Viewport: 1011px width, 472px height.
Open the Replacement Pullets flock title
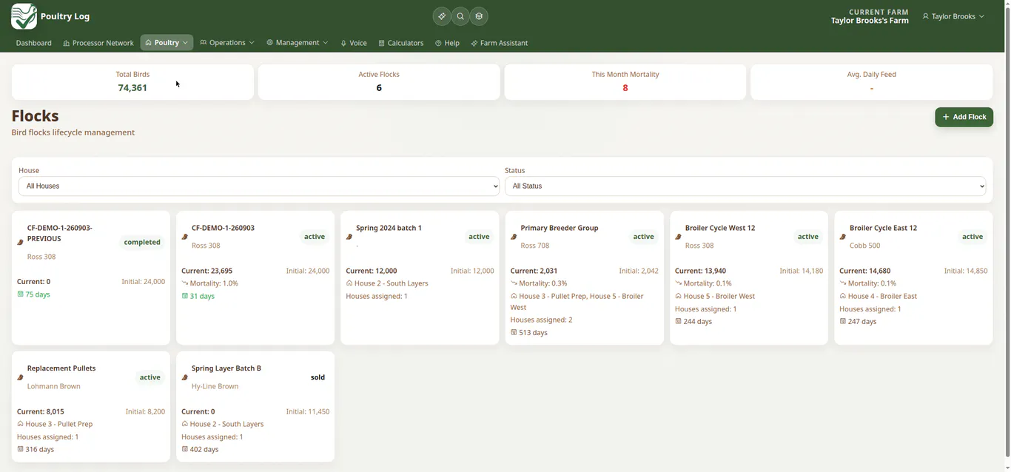pyautogui.click(x=61, y=368)
